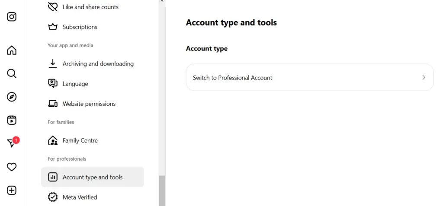Click the scrollbar up arrow
Screen dimensions: 443x206
[x=162, y=1]
